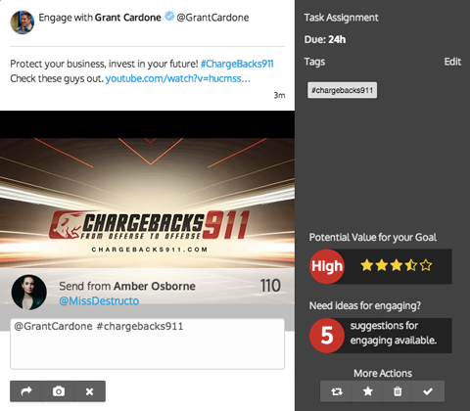
Task: Click the star rating for goal value
Action: click(x=397, y=265)
